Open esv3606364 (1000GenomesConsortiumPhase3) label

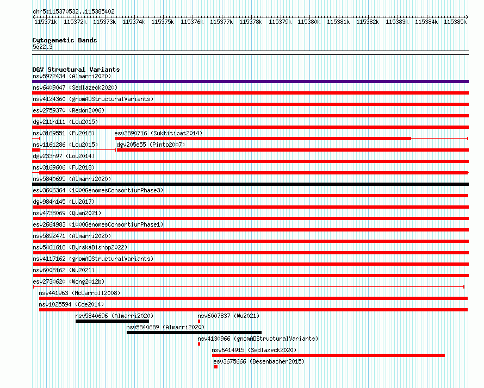98,190
